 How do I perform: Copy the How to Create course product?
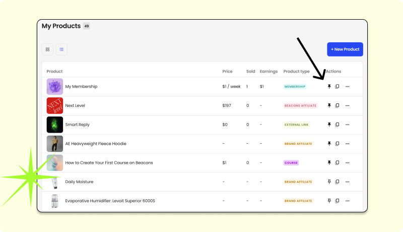pyautogui.click(x=338, y=163)
